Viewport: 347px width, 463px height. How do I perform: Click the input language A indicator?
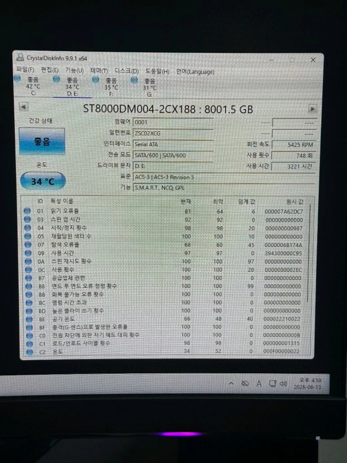(x=259, y=383)
